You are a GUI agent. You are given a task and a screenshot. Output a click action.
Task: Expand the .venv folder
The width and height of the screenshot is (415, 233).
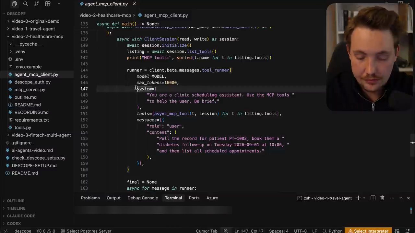pos(20,51)
